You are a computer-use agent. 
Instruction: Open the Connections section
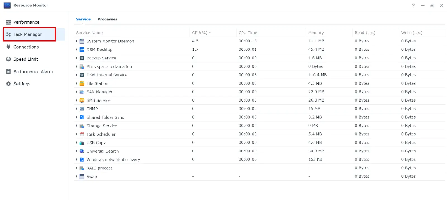34,47
